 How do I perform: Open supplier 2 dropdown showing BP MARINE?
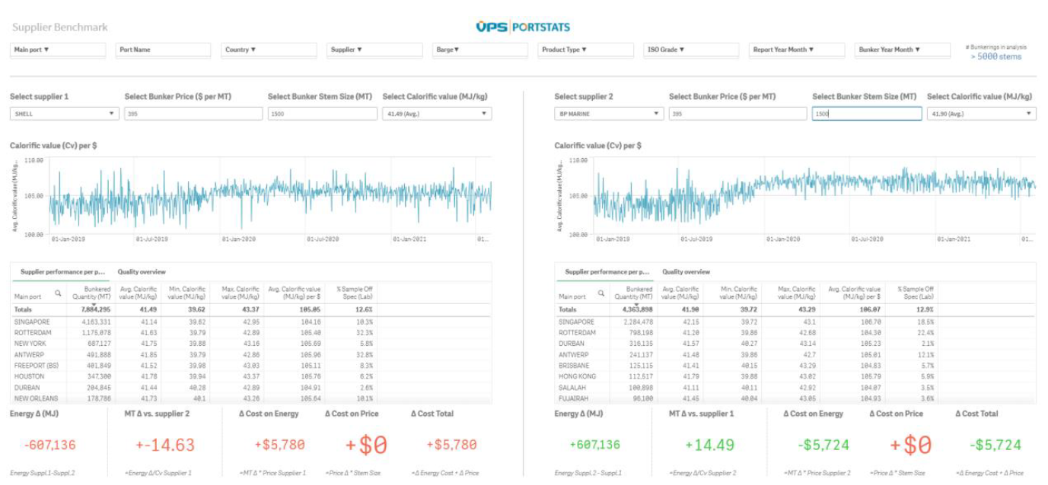point(609,114)
